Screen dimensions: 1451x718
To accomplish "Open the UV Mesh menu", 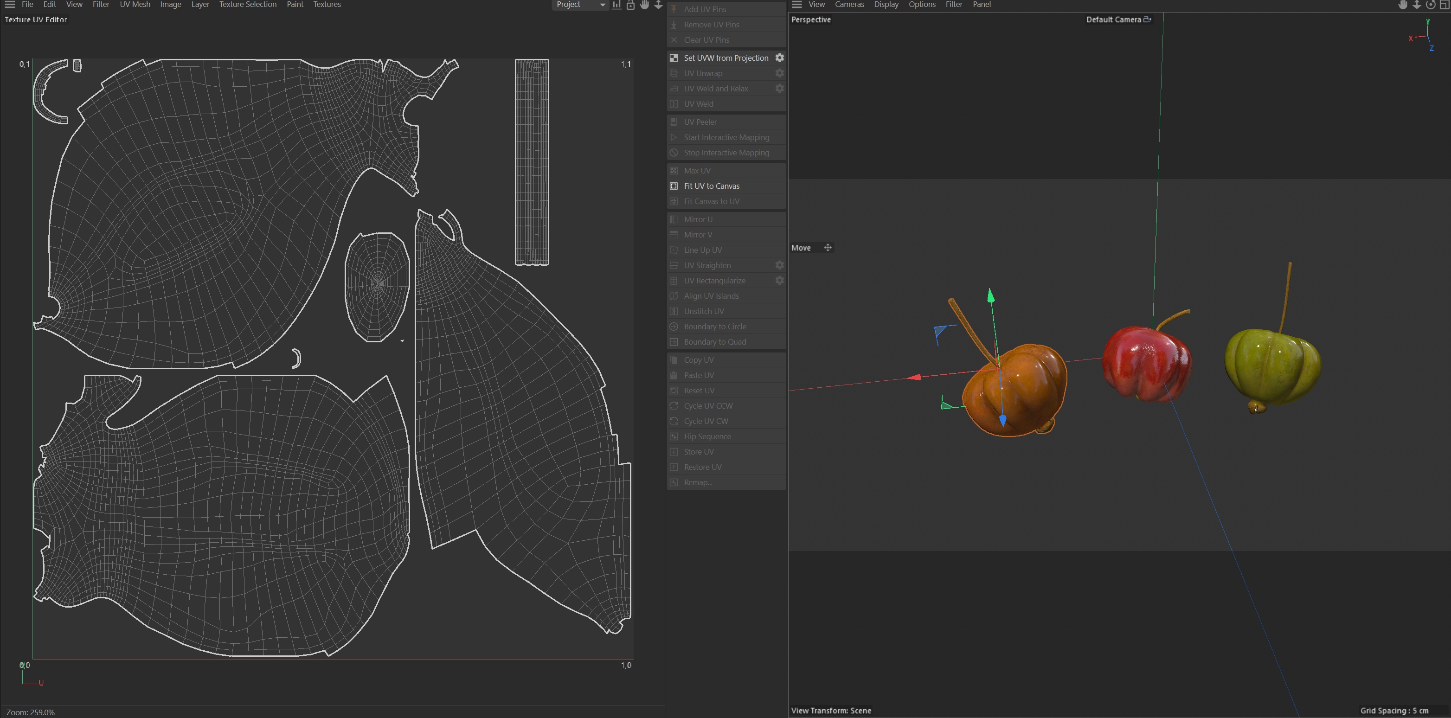I will point(135,5).
